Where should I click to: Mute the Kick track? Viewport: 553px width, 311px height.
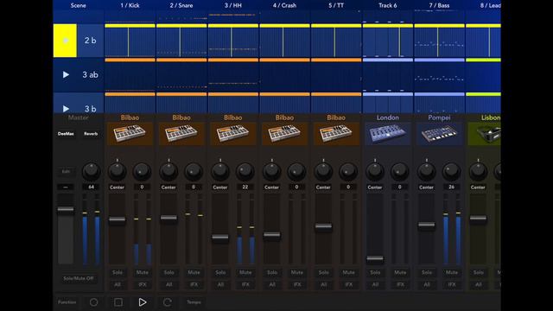(x=142, y=273)
